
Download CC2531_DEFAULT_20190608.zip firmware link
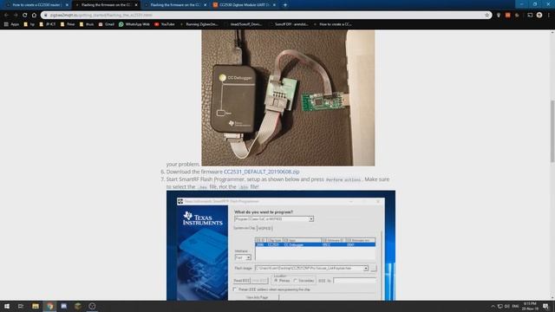coord(262,172)
